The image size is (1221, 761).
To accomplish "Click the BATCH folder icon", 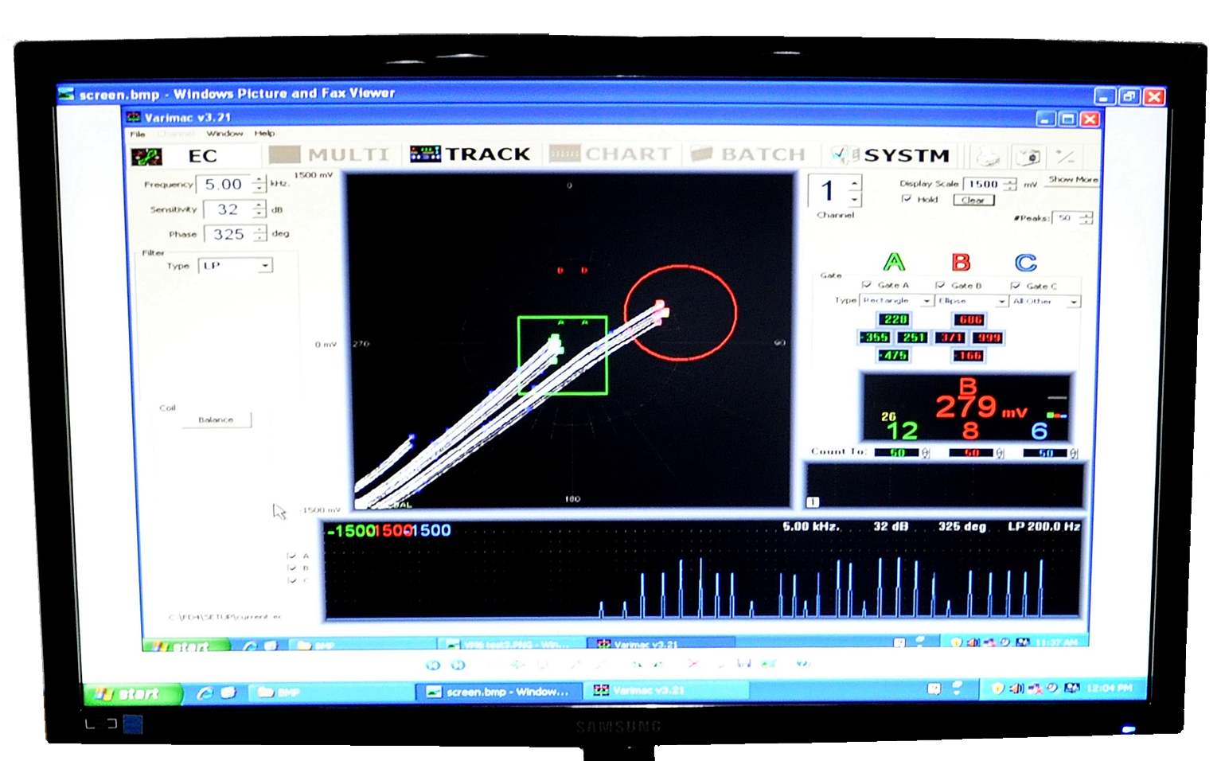I will [x=701, y=154].
